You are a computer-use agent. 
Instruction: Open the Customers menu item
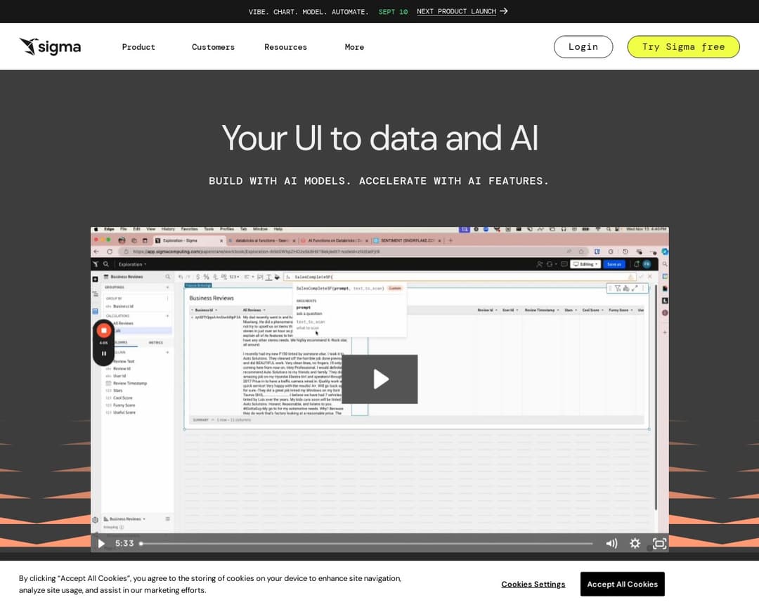point(213,47)
